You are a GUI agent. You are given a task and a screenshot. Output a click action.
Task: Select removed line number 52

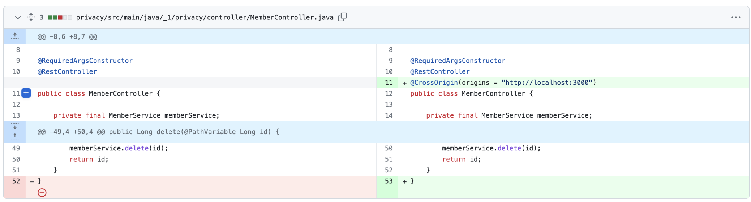(16, 181)
